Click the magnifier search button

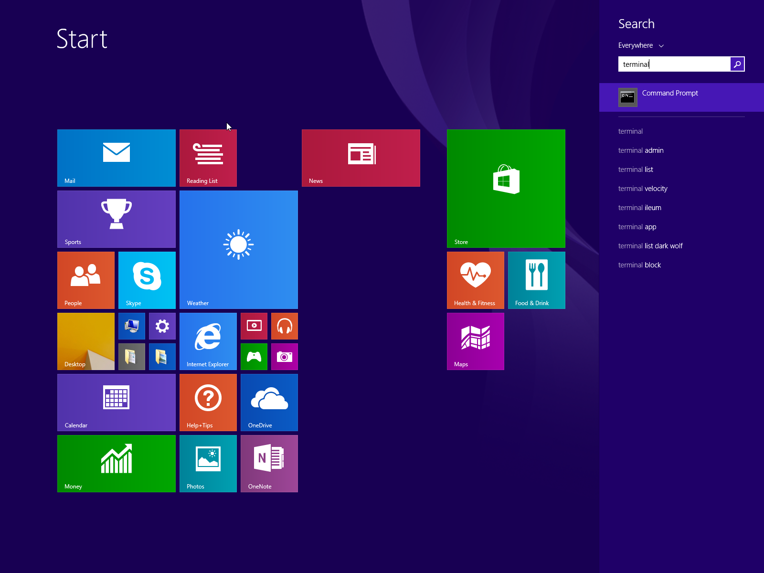[737, 64]
